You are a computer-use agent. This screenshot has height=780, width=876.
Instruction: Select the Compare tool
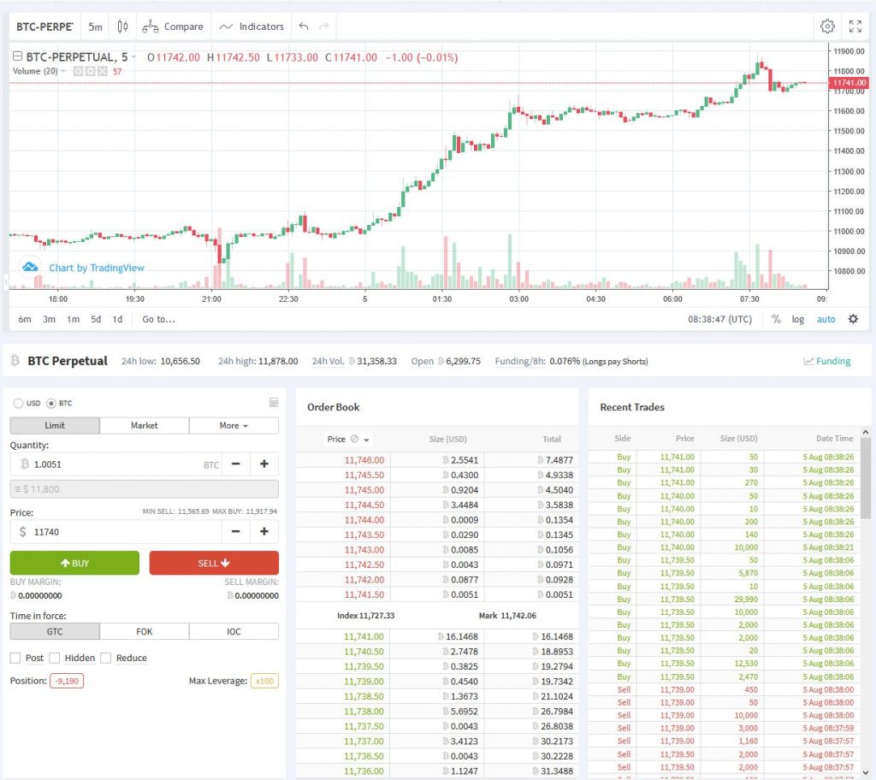click(173, 27)
